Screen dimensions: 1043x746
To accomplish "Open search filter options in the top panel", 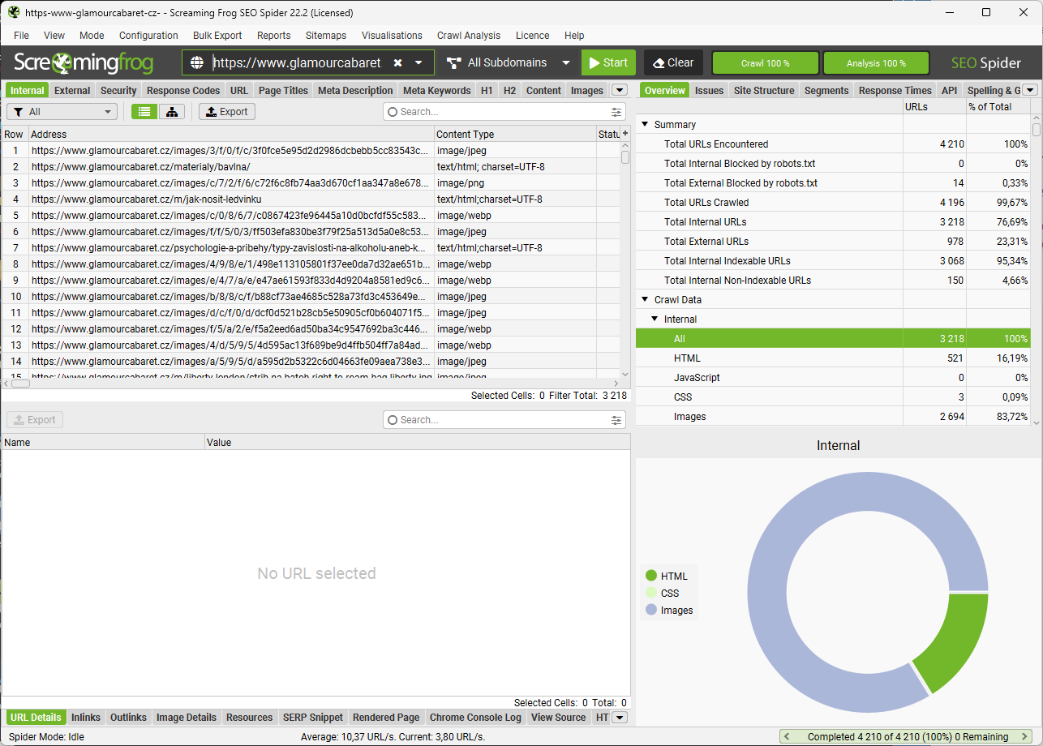I will point(617,112).
